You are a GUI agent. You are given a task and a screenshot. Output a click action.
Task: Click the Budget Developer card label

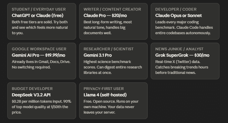point(32,89)
